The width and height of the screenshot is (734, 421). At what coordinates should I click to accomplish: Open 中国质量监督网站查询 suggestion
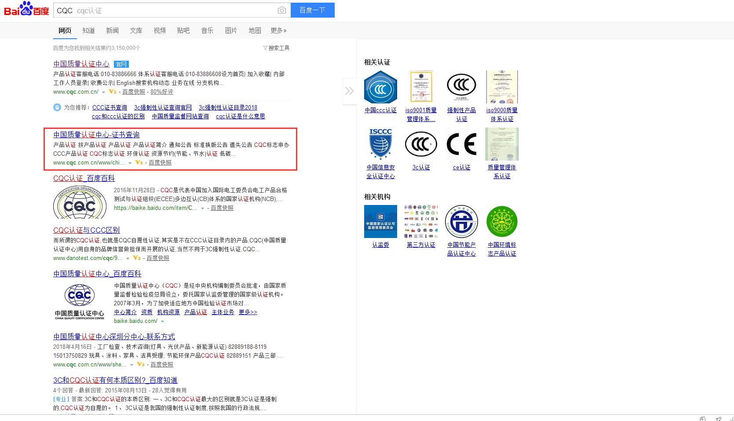click(x=180, y=116)
